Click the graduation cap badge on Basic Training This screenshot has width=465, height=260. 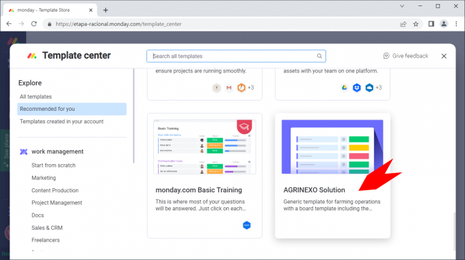click(244, 127)
